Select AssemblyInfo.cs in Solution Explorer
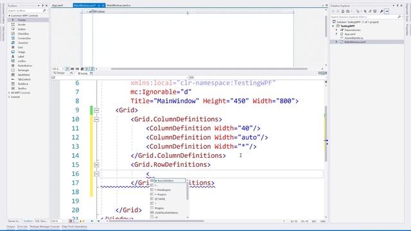Viewport: 411px width, 231px height. point(354,38)
